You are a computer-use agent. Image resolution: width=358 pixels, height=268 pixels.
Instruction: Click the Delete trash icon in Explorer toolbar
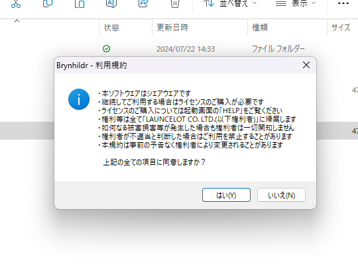(x=175, y=3)
